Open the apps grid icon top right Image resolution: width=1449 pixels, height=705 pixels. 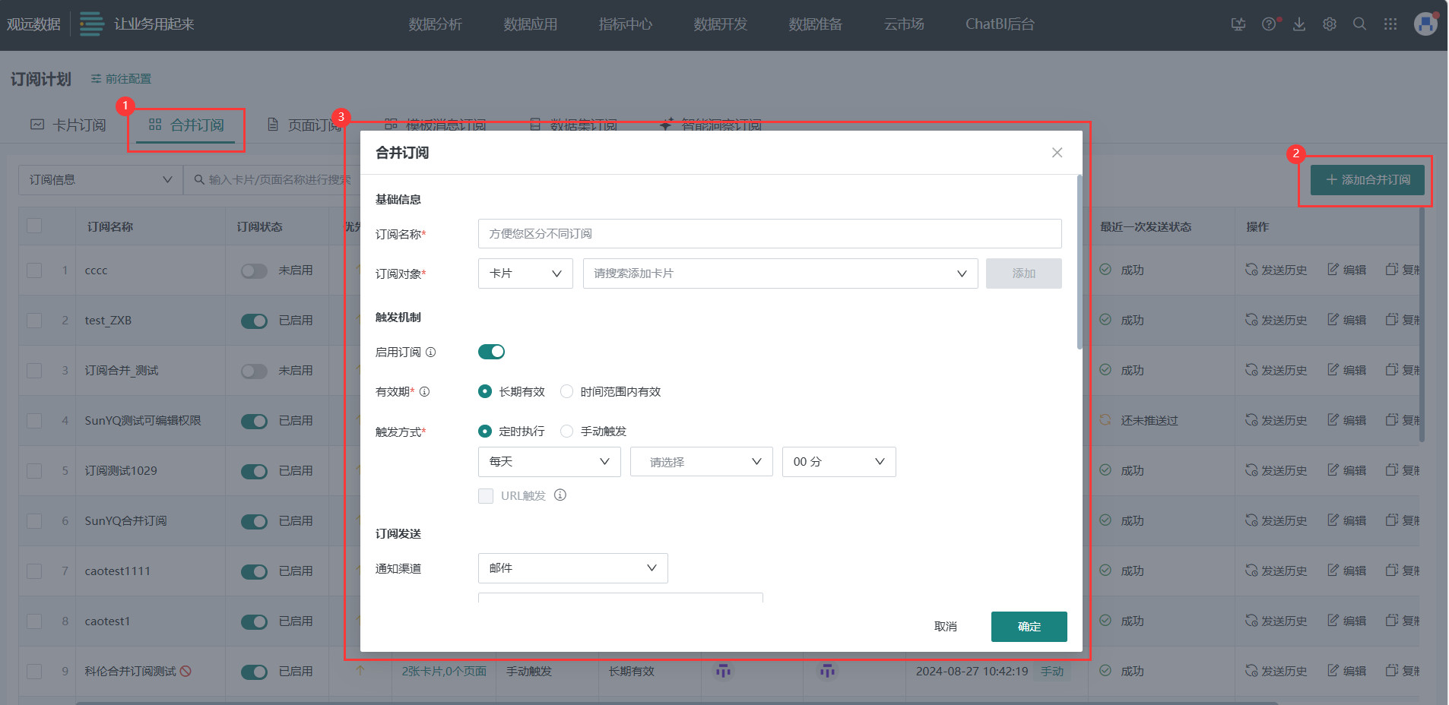[x=1390, y=24]
